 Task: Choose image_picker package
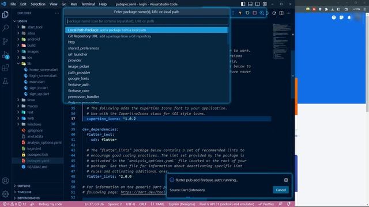click(x=147, y=67)
